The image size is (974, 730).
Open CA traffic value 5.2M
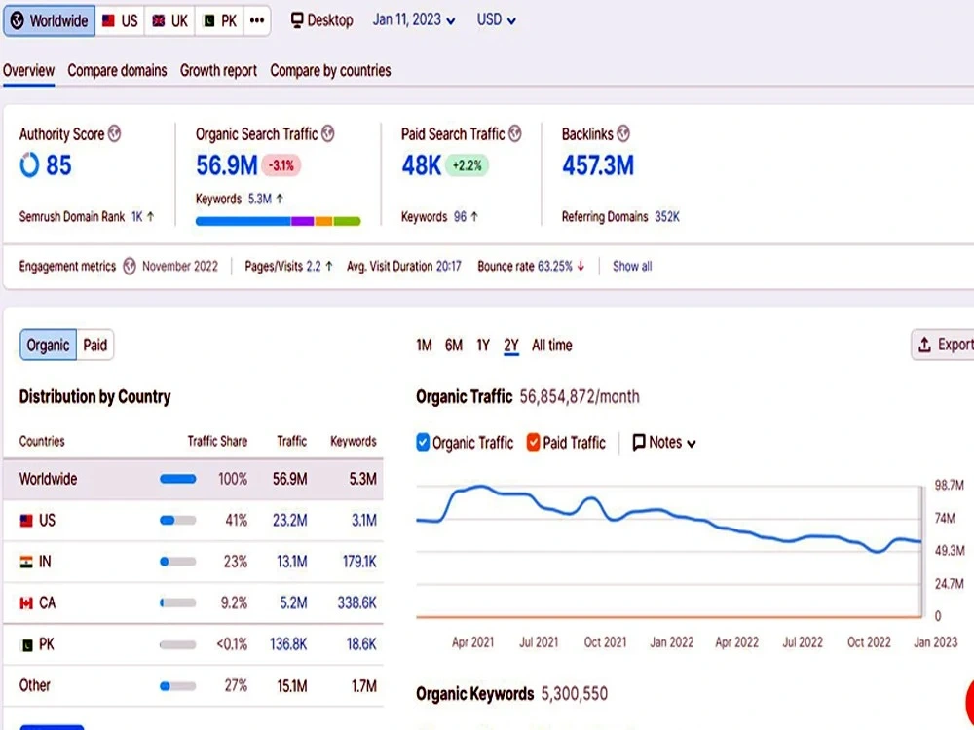tap(293, 602)
